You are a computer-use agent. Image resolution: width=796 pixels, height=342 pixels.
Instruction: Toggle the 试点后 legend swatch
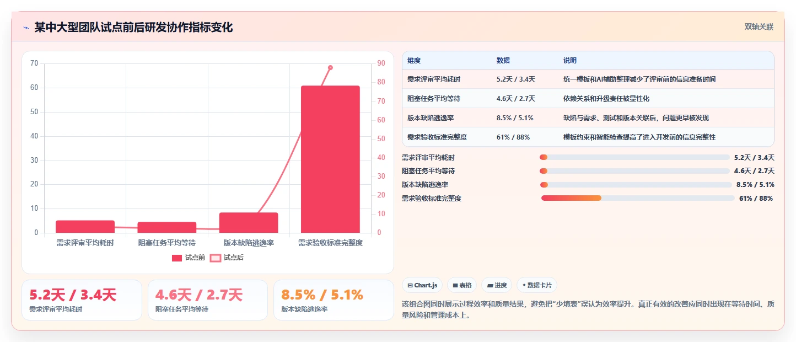tap(216, 258)
